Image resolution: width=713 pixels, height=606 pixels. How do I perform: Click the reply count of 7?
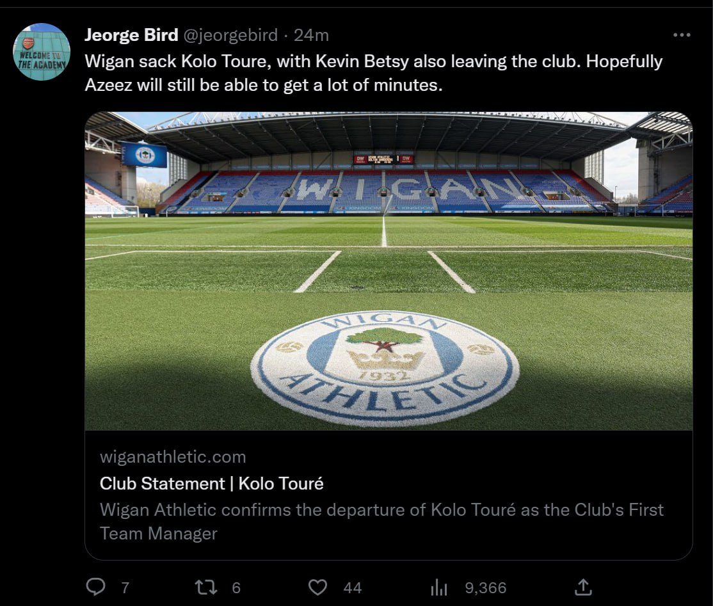125,587
